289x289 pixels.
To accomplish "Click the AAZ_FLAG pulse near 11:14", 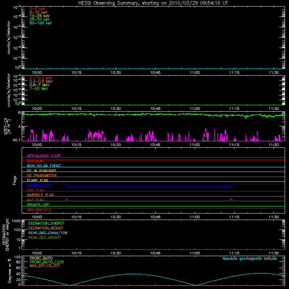I will pyautogui.click(x=231, y=200).
